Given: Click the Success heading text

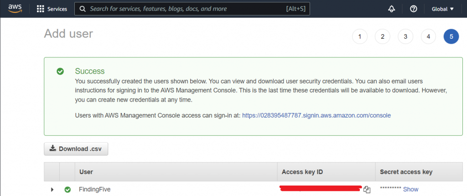Looking at the screenshot, I should tap(90, 71).
